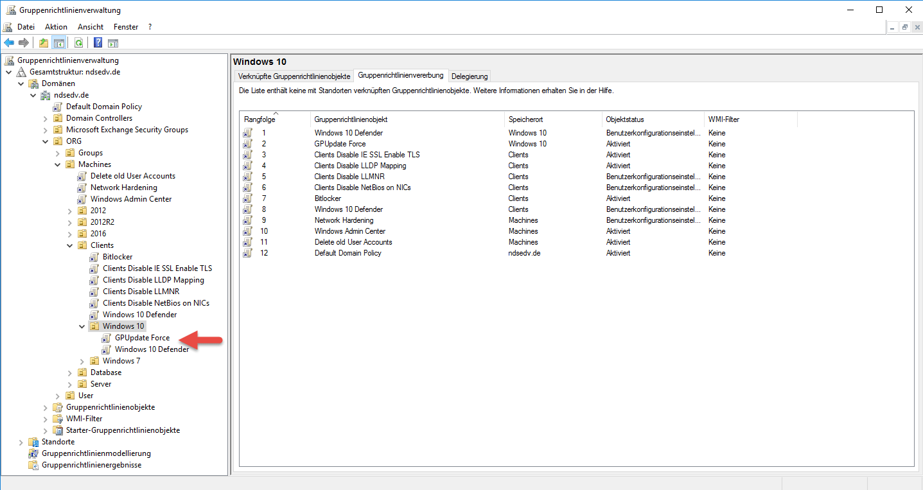Image resolution: width=923 pixels, height=490 pixels.
Task: Click the Up one level folder icon
Action: tap(43, 43)
